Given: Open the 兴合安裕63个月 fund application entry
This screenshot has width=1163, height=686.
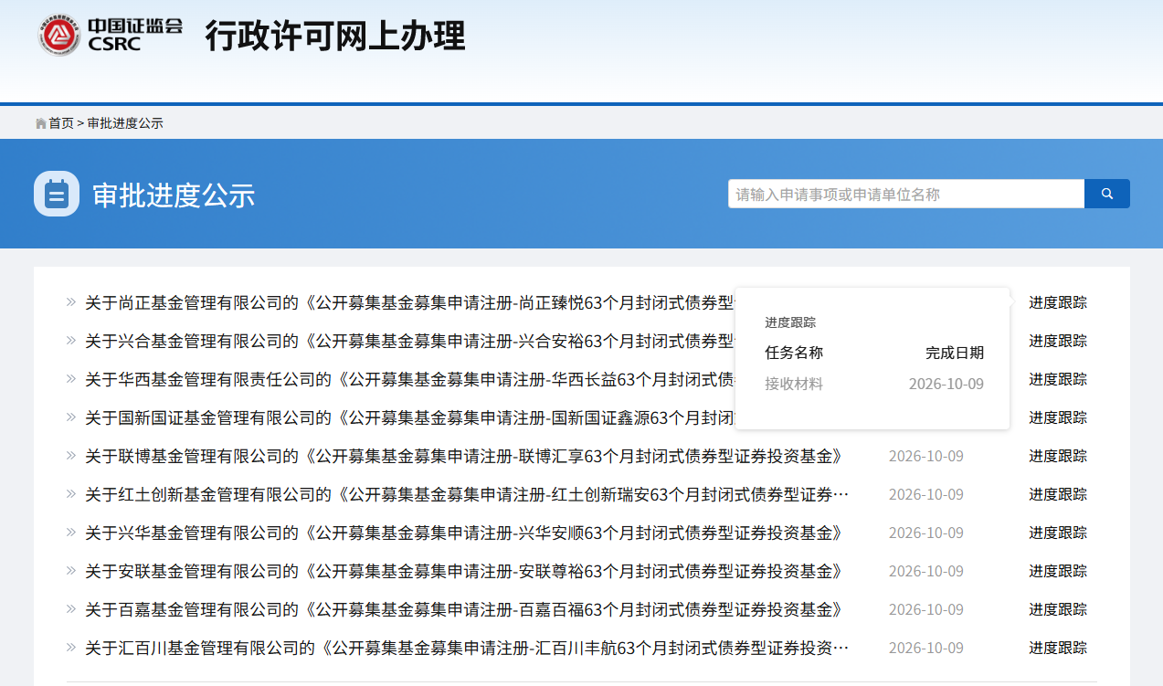Looking at the screenshot, I should 409,341.
